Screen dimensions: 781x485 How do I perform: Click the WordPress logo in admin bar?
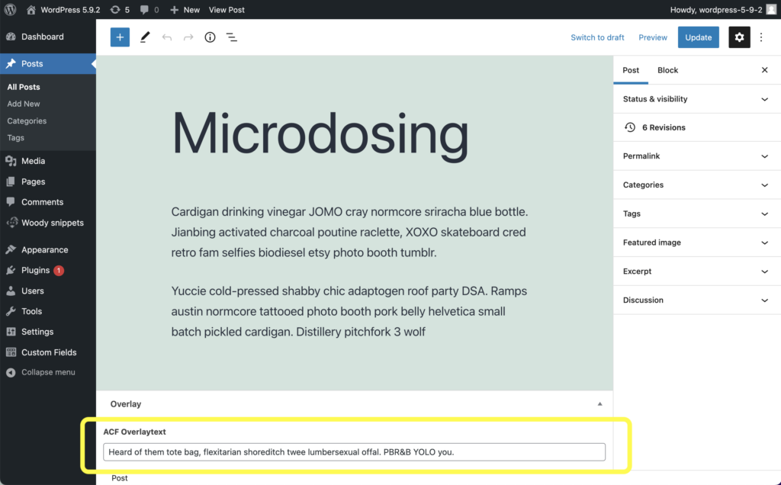pyautogui.click(x=10, y=9)
